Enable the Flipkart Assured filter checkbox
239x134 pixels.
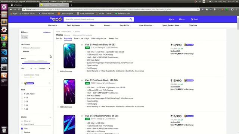(x=22, y=83)
